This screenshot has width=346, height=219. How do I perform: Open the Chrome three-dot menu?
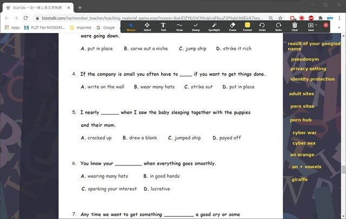click(340, 18)
